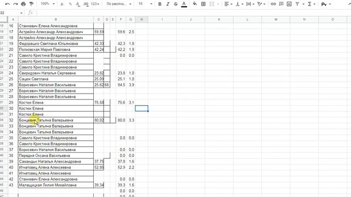
Task: Print the spreadsheet
Action: coord(23,4)
